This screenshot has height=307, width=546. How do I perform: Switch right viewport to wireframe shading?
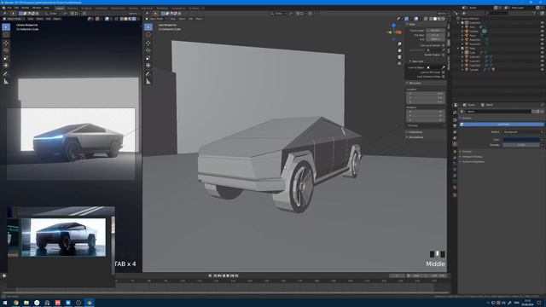tap(431, 19)
